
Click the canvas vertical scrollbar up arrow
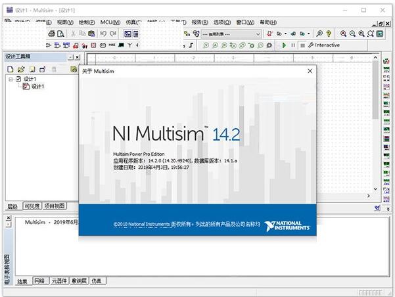pos(375,57)
